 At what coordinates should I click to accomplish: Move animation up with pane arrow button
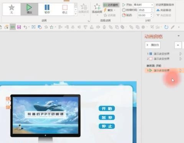pos(178,45)
